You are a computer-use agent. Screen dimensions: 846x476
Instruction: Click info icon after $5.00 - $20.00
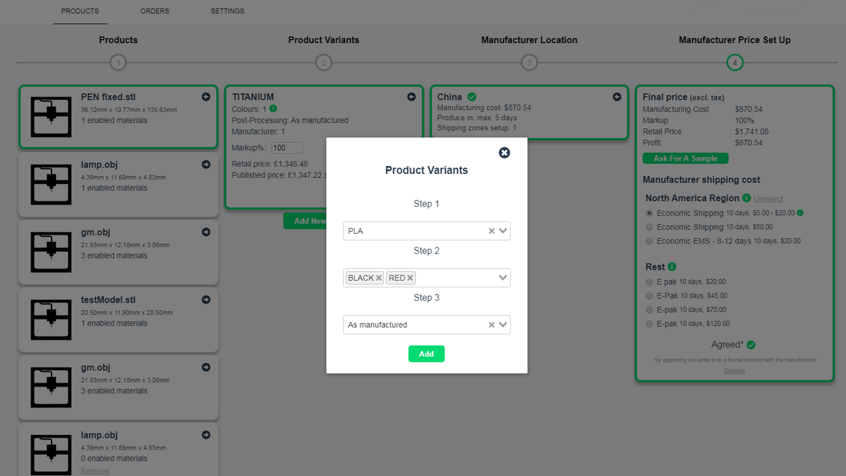[x=800, y=213]
